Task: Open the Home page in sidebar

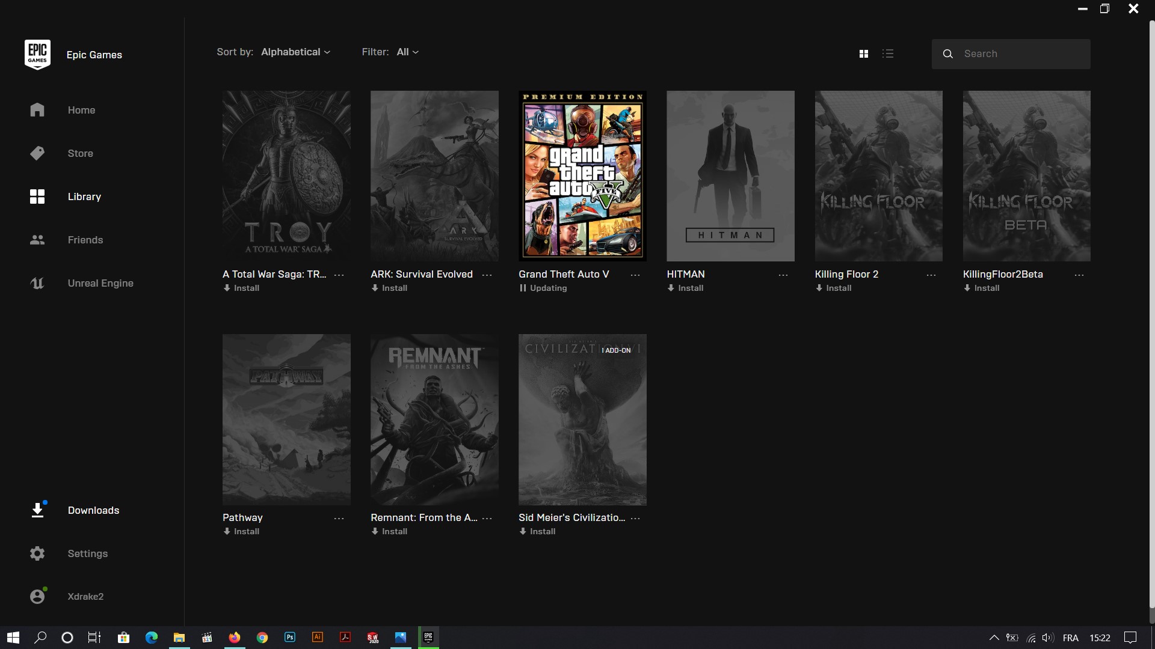Action: coord(81,110)
